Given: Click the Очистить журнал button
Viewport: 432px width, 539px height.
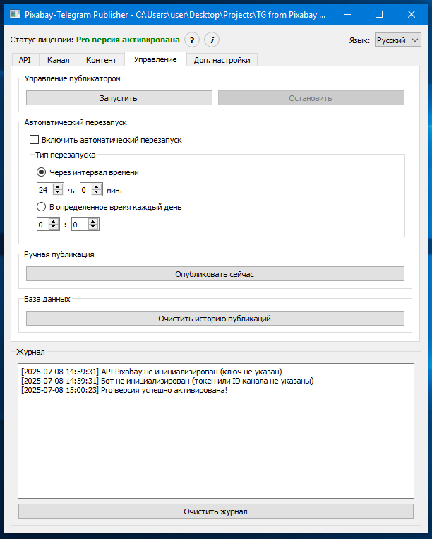Looking at the screenshot, I should pos(216,511).
